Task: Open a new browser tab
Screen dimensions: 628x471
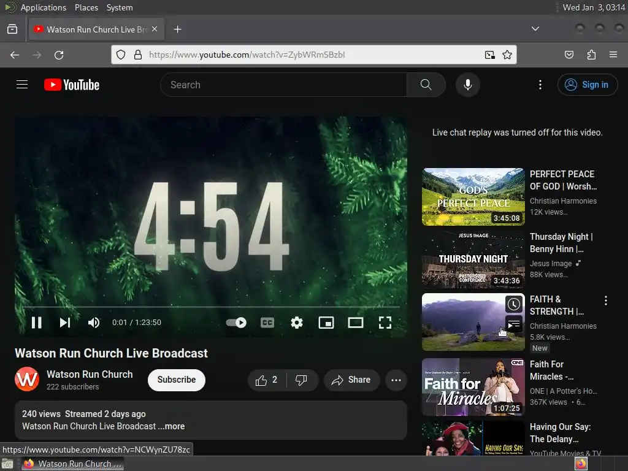Action: [177, 29]
